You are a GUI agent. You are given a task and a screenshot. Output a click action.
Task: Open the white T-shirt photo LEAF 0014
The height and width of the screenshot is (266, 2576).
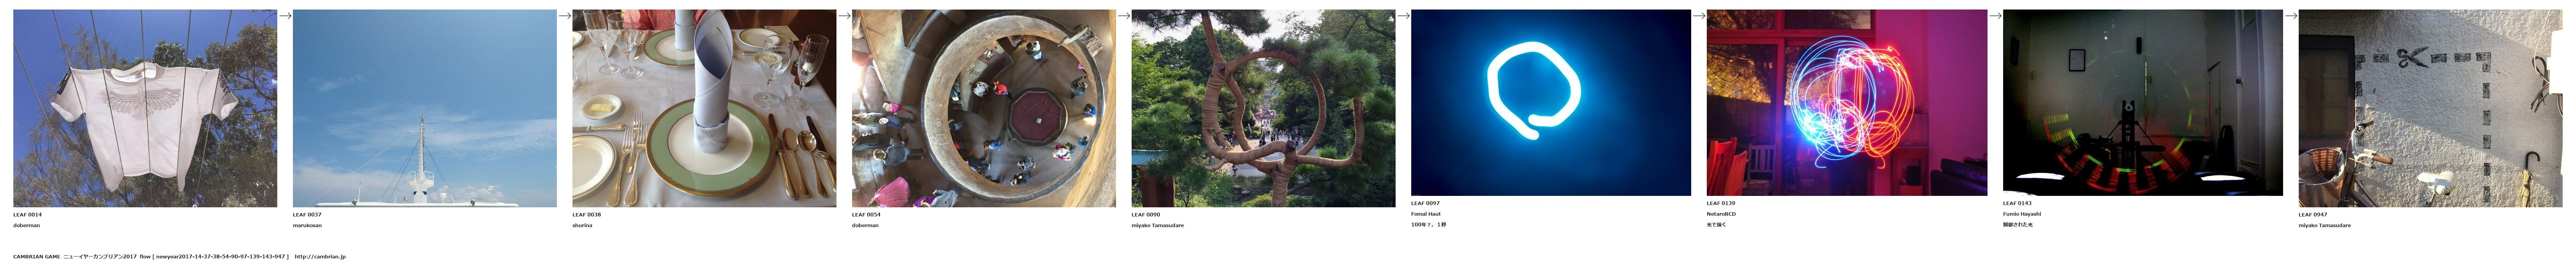pyautogui.click(x=145, y=108)
